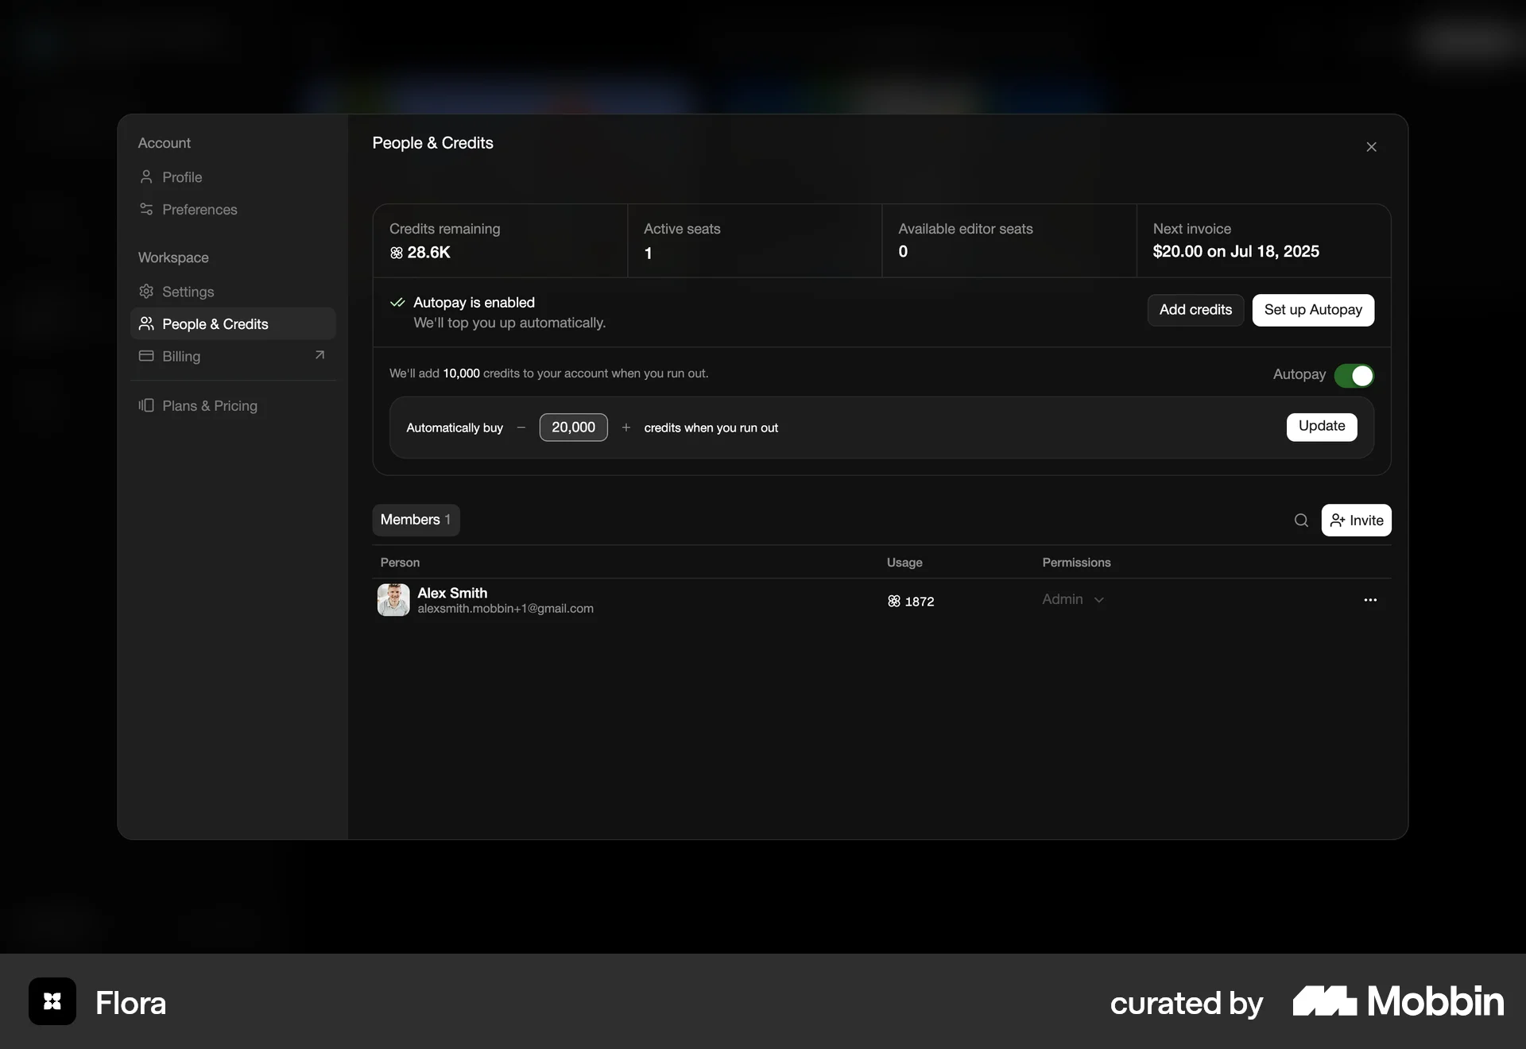The image size is (1526, 1049).
Task: Click the search members magnifier icon
Action: [1301, 521]
